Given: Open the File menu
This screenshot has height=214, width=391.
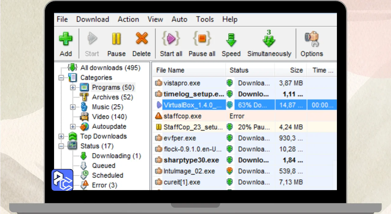Looking at the screenshot, I should [x=62, y=19].
